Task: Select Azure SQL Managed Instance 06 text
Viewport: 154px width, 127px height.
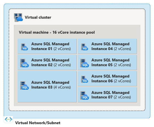Action: coord(111,79)
